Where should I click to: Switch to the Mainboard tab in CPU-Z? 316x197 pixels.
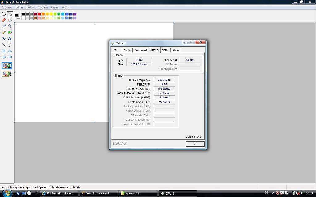pyautogui.click(x=140, y=50)
